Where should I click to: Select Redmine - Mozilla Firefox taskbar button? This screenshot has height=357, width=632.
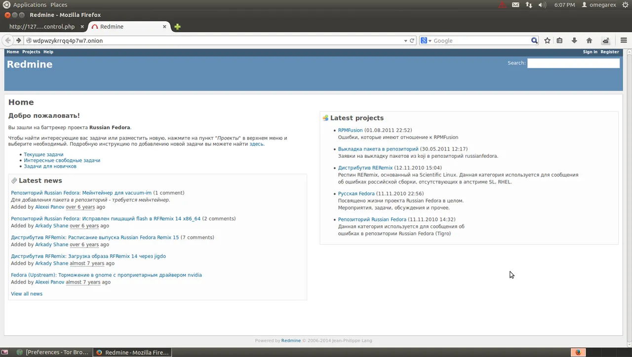(132, 352)
